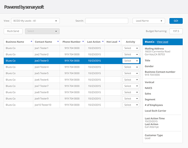Click the 16031 Carmenita Road address line
This screenshot has height=148, width=188.
point(158,52)
